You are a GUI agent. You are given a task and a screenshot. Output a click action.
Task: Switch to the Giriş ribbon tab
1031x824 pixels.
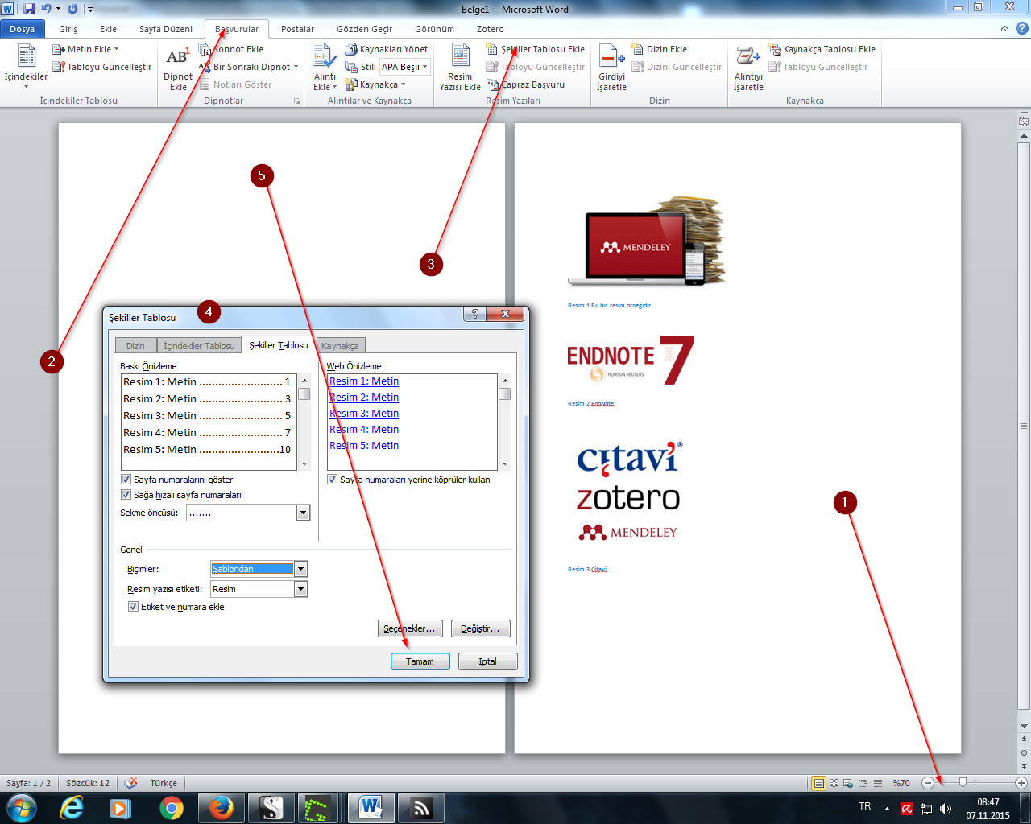point(68,29)
